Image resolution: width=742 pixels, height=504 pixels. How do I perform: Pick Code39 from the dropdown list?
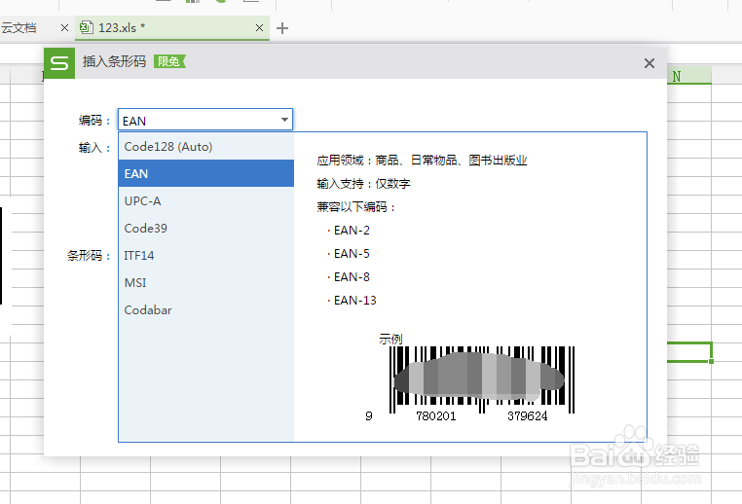coord(206,228)
